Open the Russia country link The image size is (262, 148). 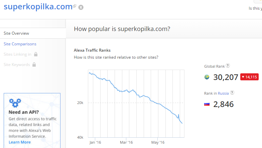(223, 93)
